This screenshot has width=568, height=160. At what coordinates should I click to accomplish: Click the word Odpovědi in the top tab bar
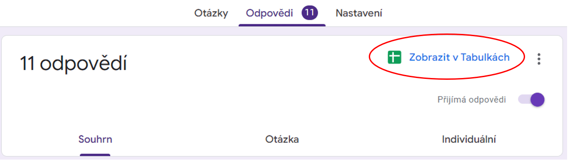pyautogui.click(x=270, y=13)
